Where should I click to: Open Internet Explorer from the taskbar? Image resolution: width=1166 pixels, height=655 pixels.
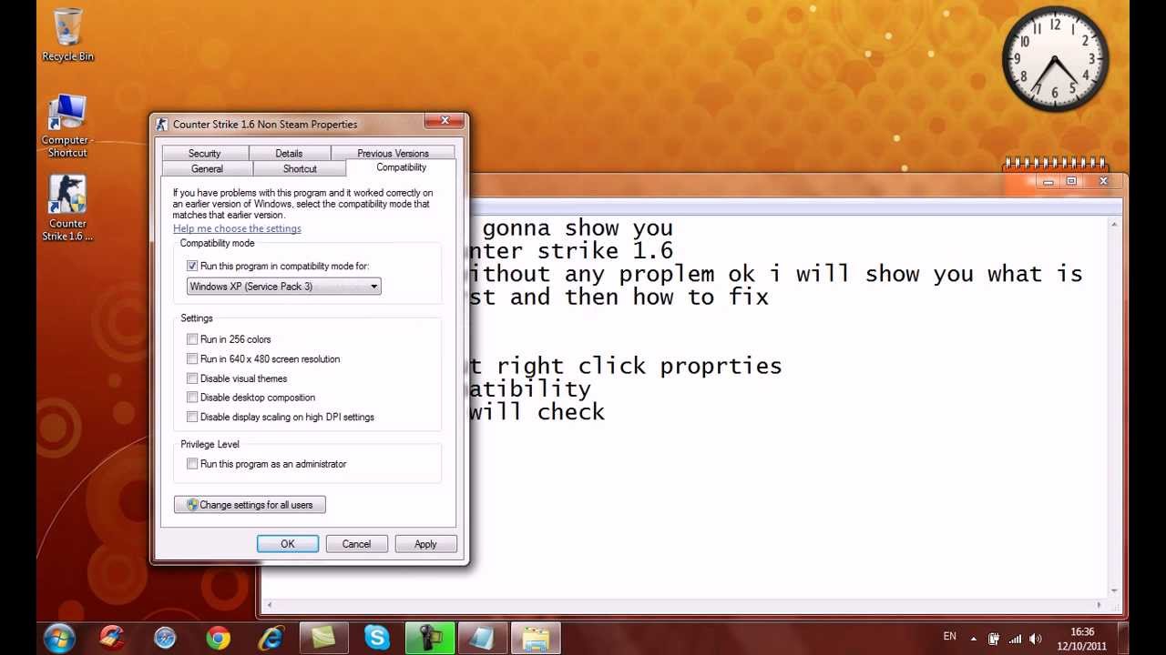pyautogui.click(x=271, y=638)
